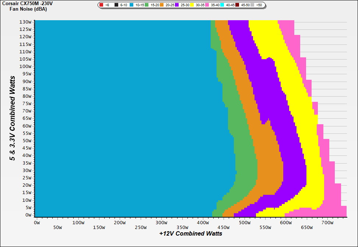This screenshot has height=247, width=358.
Task: Click the black 6-10 dBA legend swatch
Action: pyautogui.click(x=116, y=5)
